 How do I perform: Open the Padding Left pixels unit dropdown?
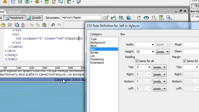click(x=160, y=89)
